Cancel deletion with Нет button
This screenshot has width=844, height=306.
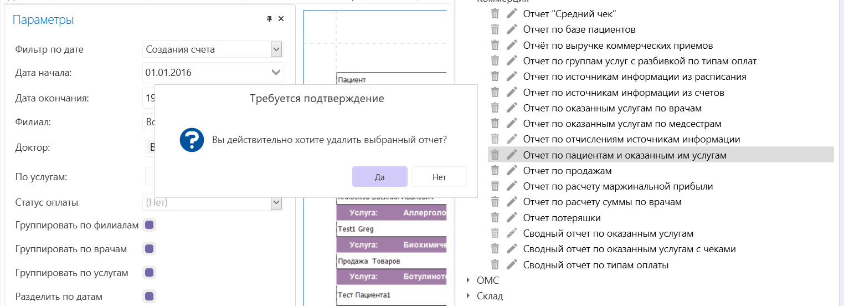pos(439,177)
